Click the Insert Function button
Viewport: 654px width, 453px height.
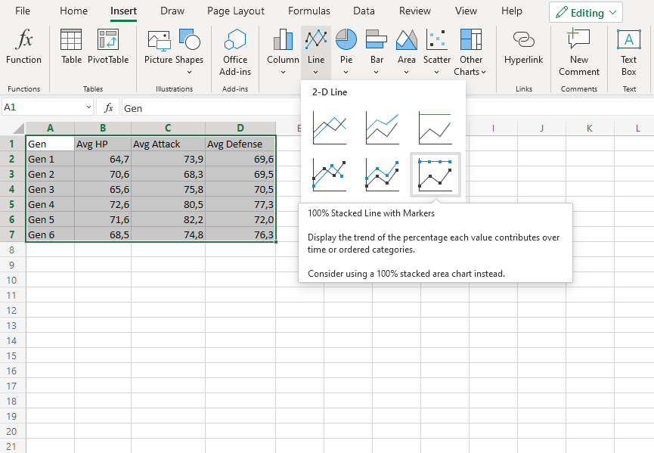point(23,45)
